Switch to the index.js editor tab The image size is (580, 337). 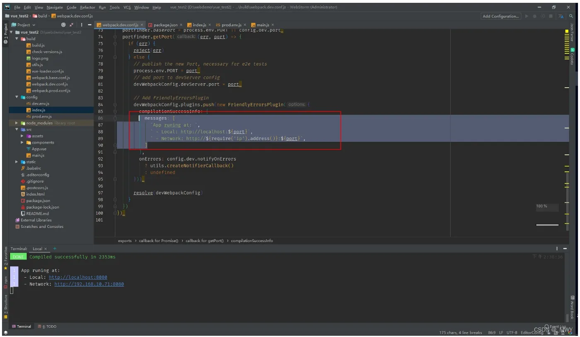[199, 25]
